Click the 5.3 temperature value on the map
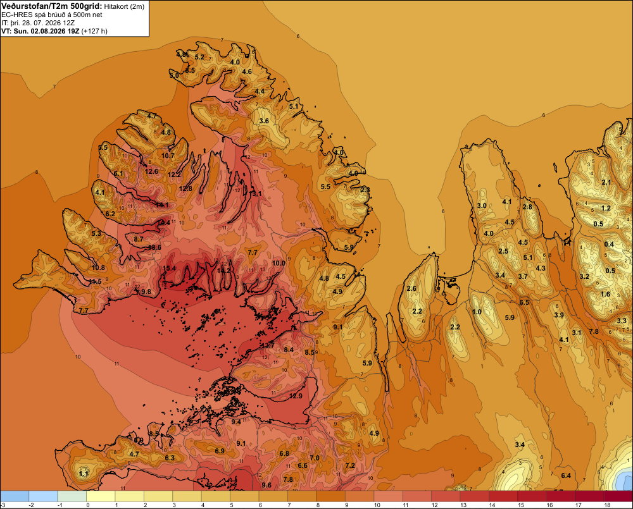 (96, 233)
